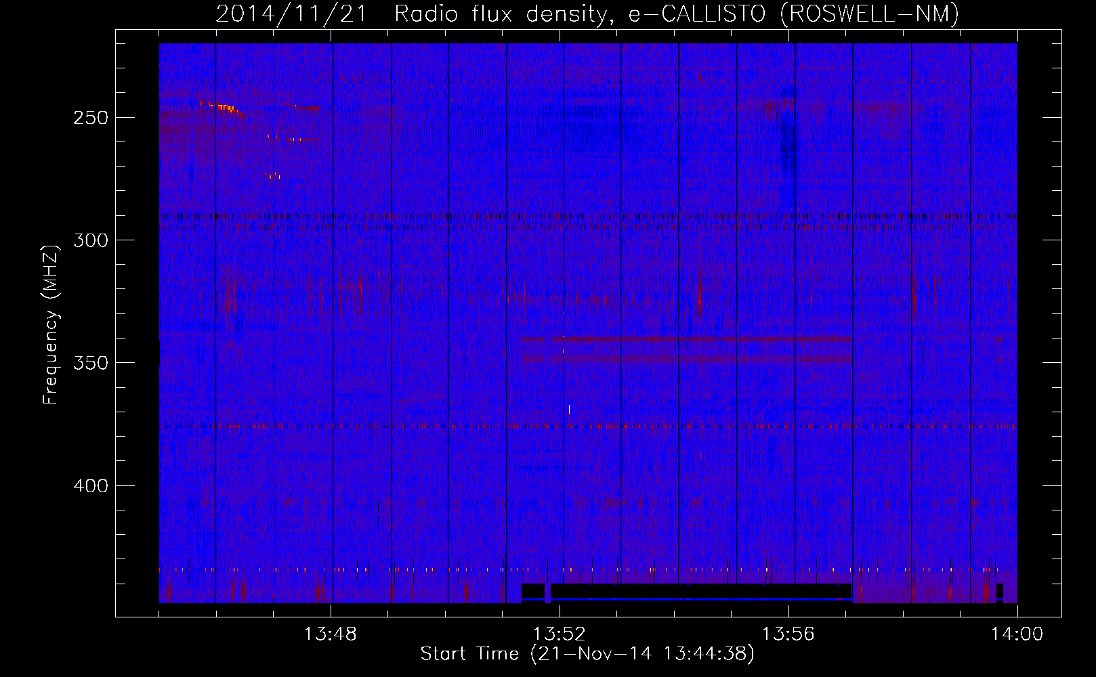This screenshot has width=1096, height=677.
Task: Click the plot title naming e-CALLISTO (ROSWELL-NM)
Action: (587, 14)
